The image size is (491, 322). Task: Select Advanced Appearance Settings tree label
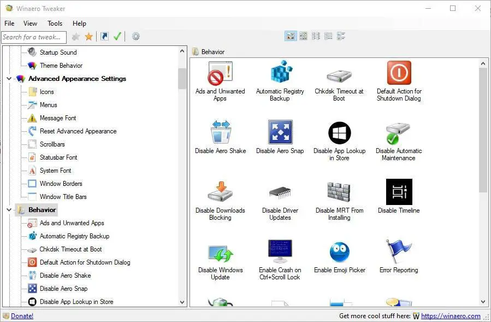tap(77, 79)
